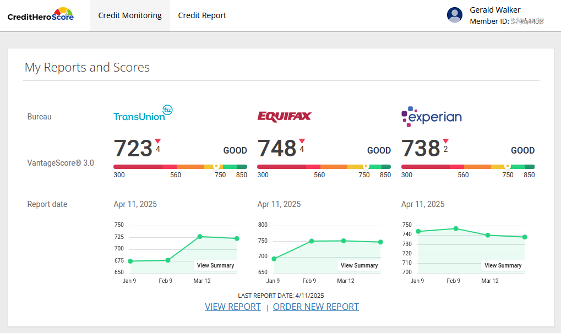Select the latest point on Equifax chart
This screenshot has width=561, height=333.
tap(380, 242)
